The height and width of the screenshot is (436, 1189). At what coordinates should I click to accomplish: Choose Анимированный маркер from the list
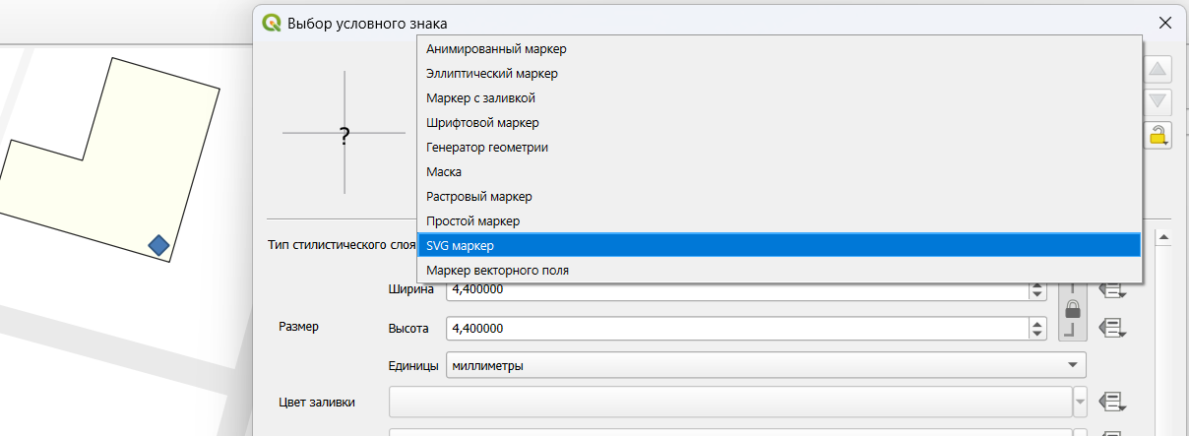click(779, 48)
